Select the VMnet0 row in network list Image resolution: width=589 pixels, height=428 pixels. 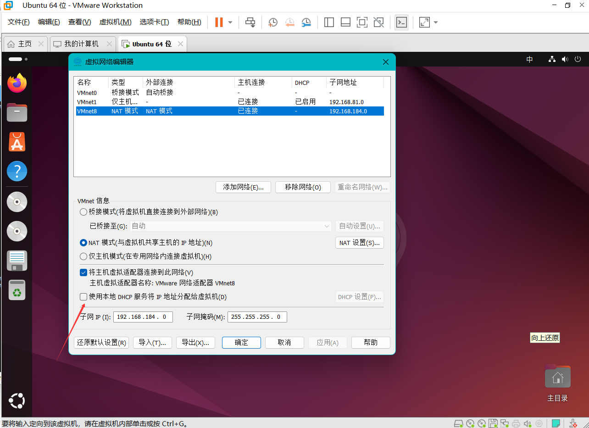pos(230,93)
